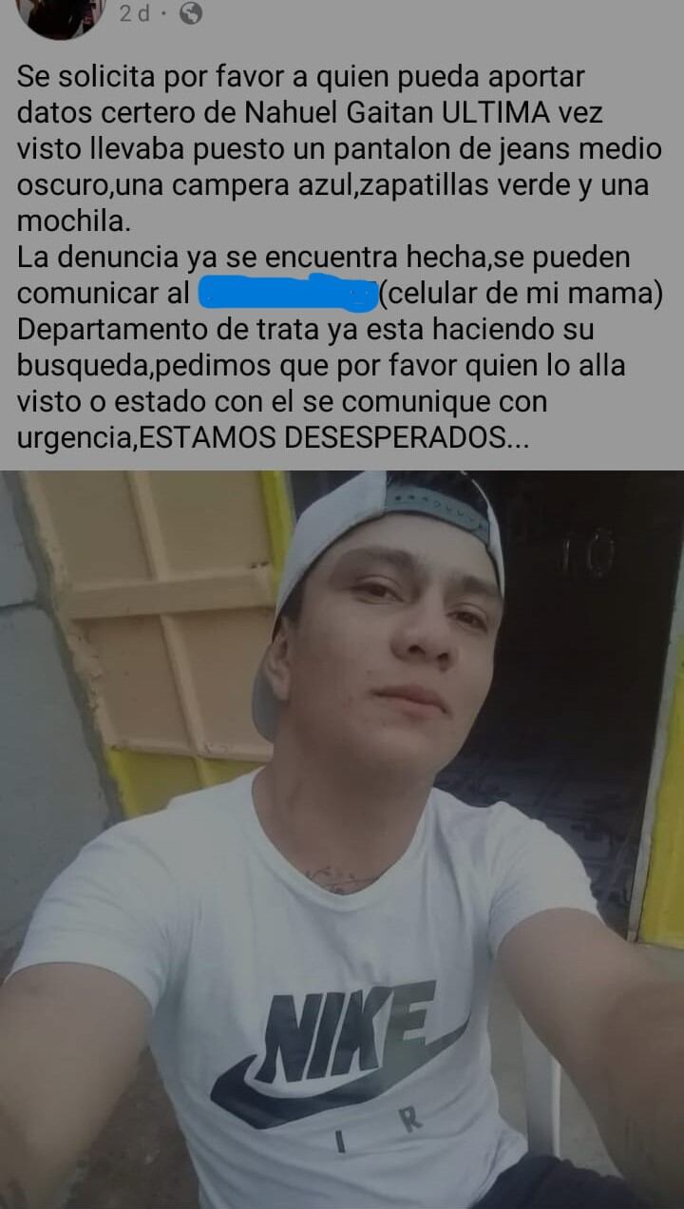This screenshot has height=1209, width=684.
Task: Tap the line 'La denuncia ya se encuentra hecha'
Action: [324, 258]
